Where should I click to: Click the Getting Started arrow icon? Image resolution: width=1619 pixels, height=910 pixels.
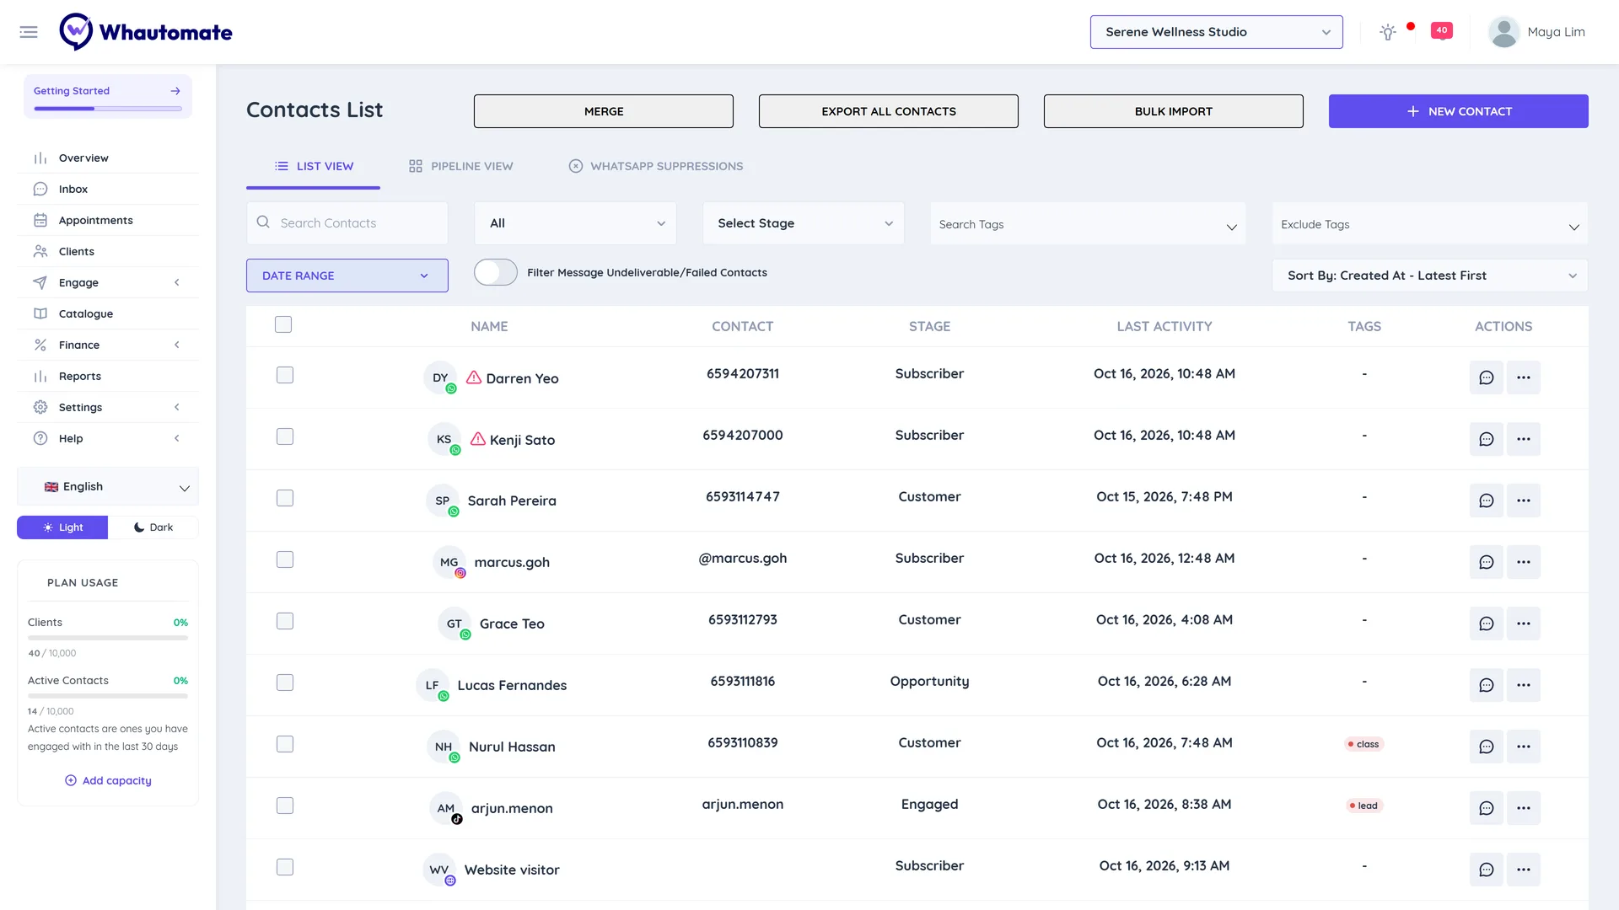[175, 91]
